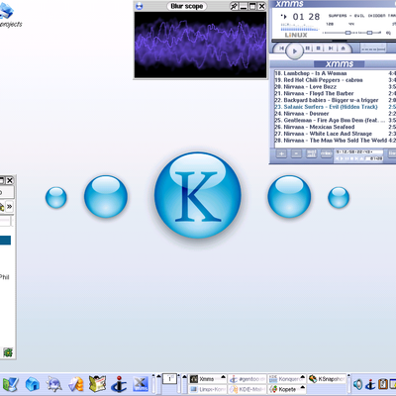Launch the irssi/chat 'i' panel icon
This screenshot has height=396, width=396.
click(119, 384)
